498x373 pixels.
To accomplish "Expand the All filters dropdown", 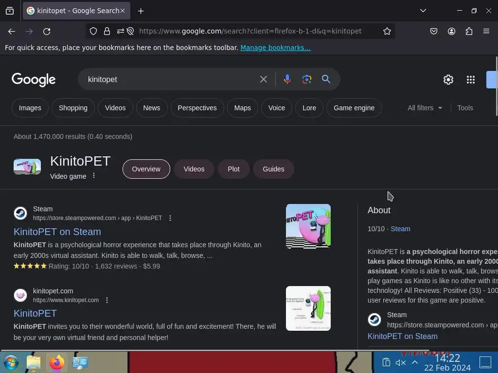I will [x=425, y=108].
